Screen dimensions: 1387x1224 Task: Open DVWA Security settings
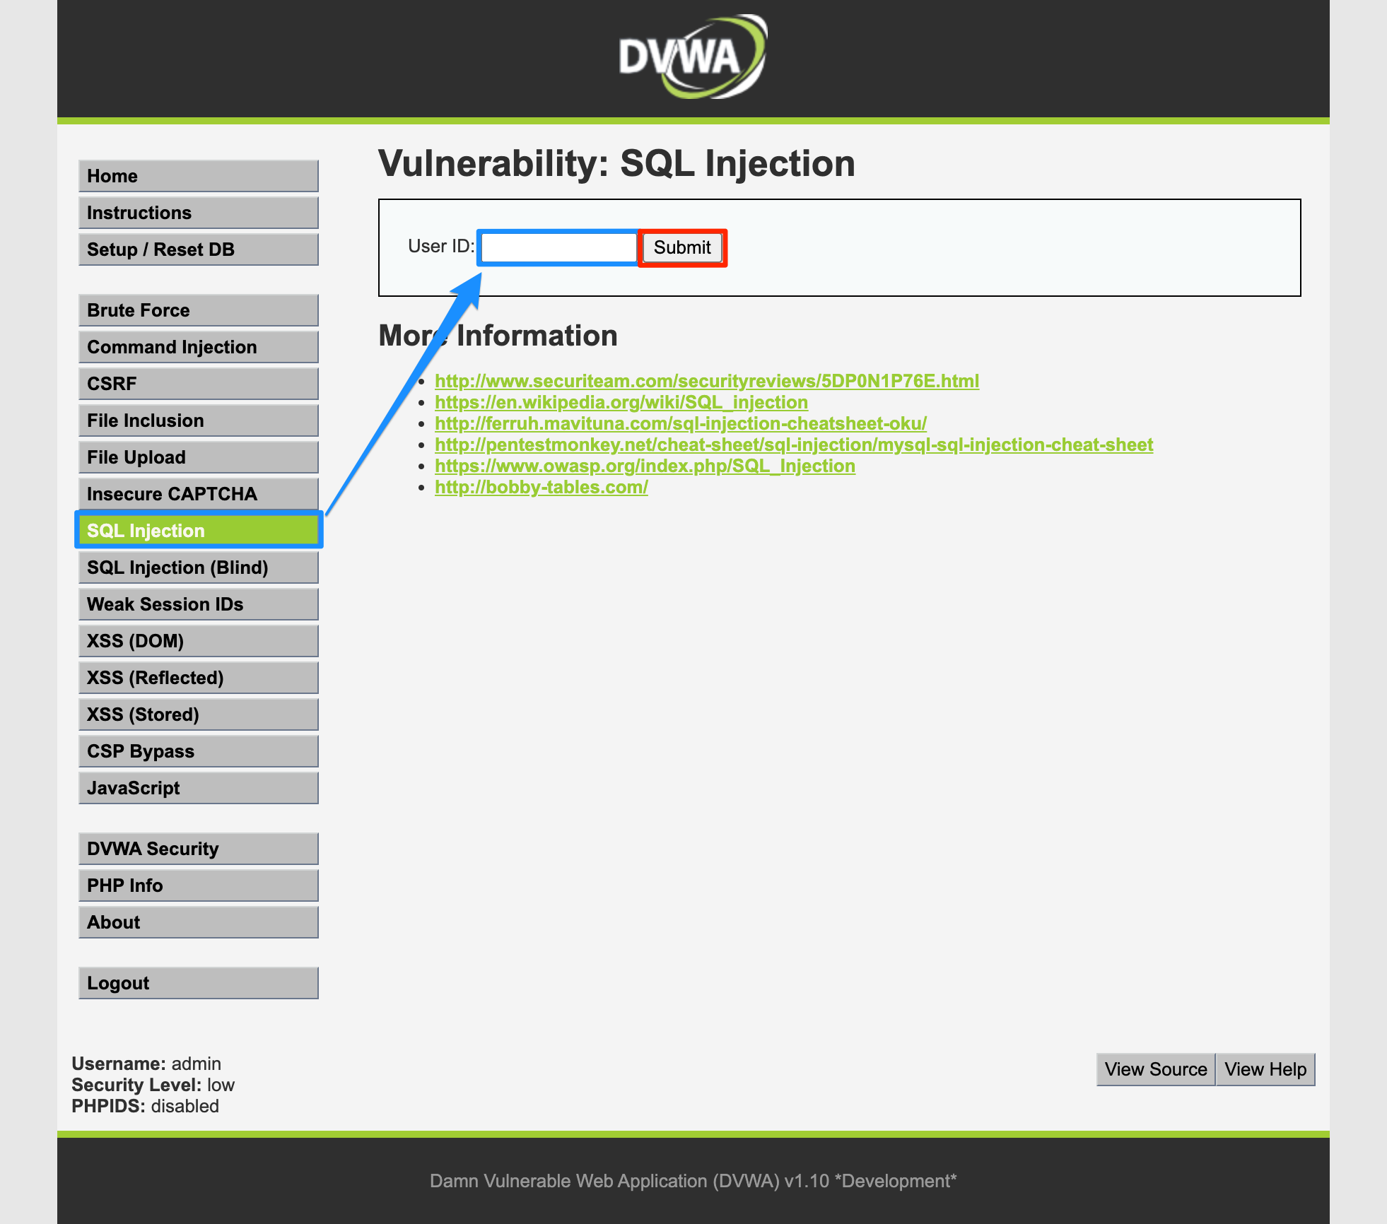coord(199,849)
